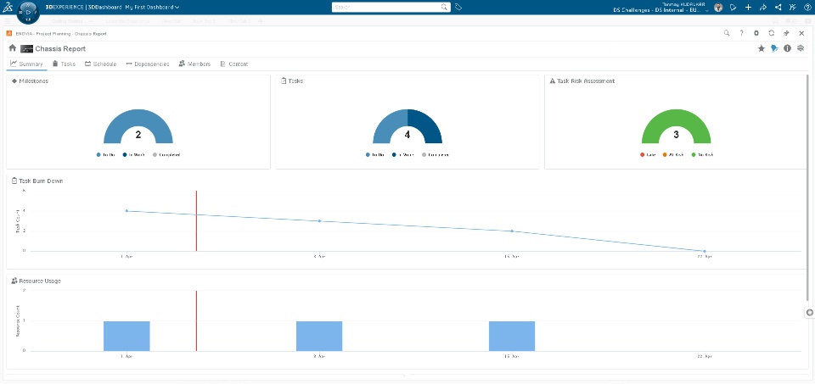Toggle Milestones To Do legend item
This screenshot has height=384, width=815.
coord(105,154)
